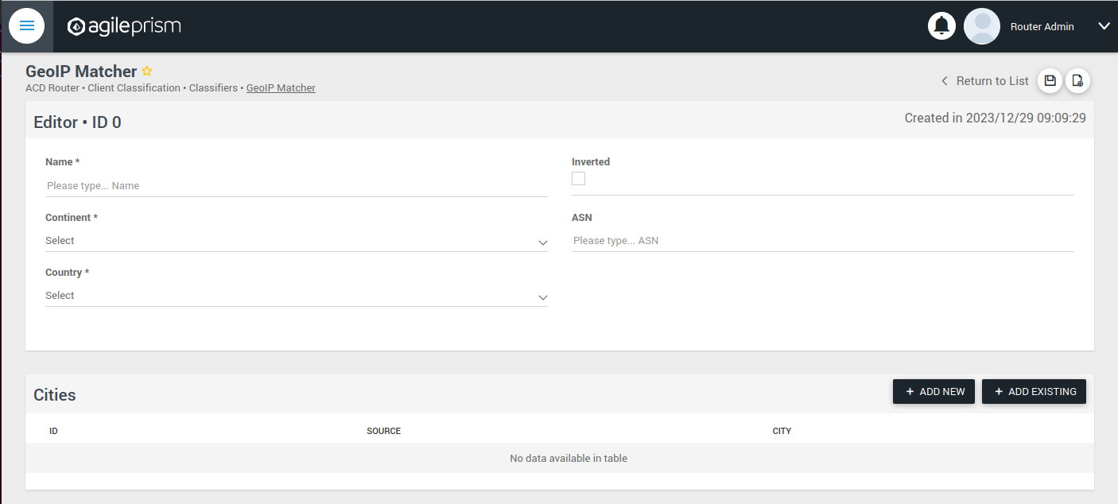Follow the Return to List link
The height and width of the screenshot is (504, 1118).
(993, 80)
